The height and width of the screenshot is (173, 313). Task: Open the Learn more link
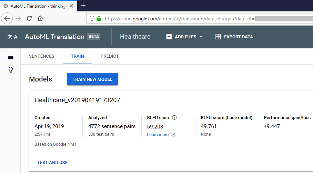(158, 135)
